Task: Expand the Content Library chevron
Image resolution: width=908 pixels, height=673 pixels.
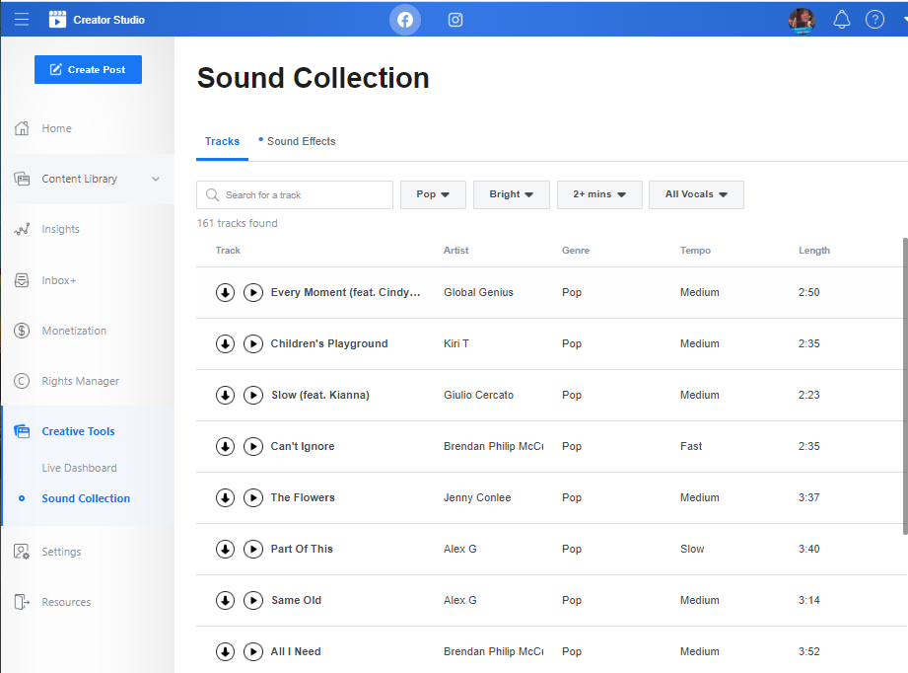Action: (156, 180)
